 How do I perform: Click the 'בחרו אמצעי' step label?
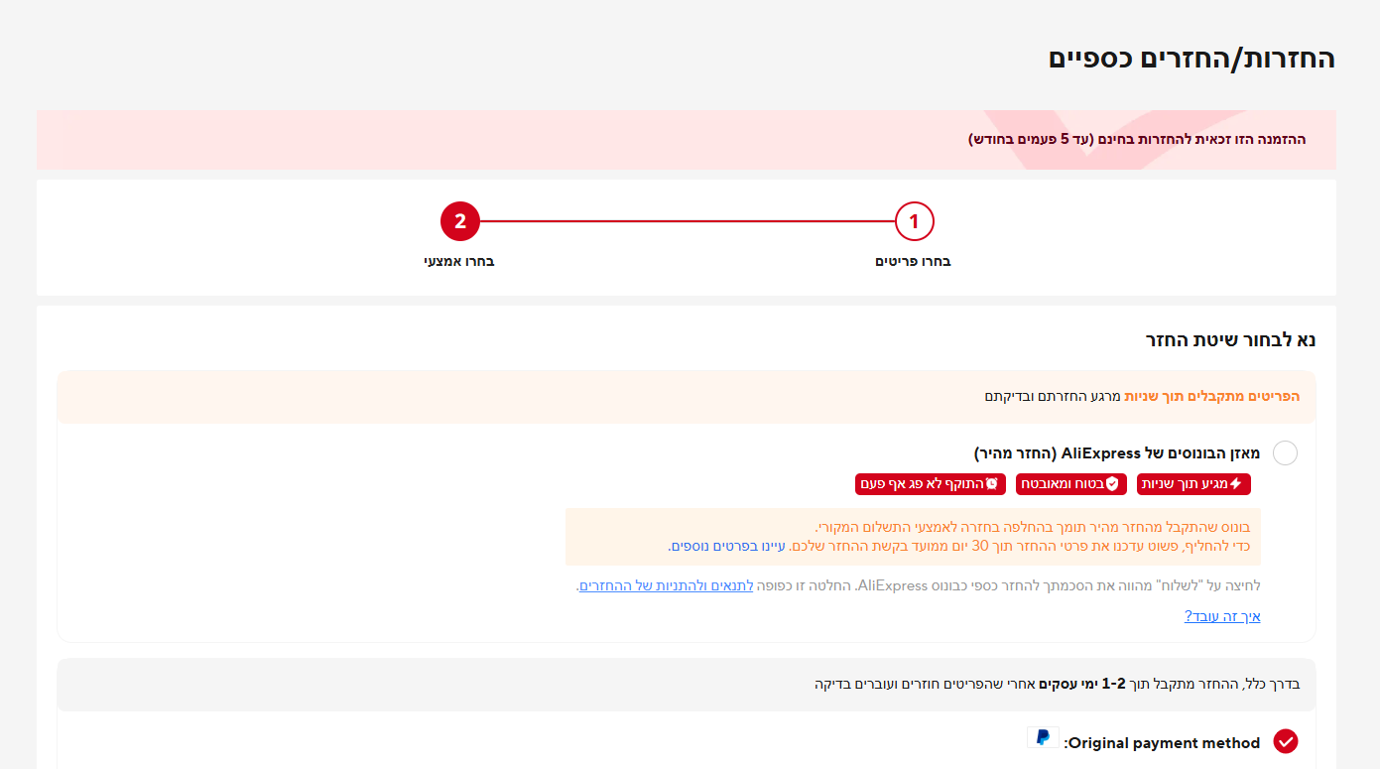pos(459,262)
